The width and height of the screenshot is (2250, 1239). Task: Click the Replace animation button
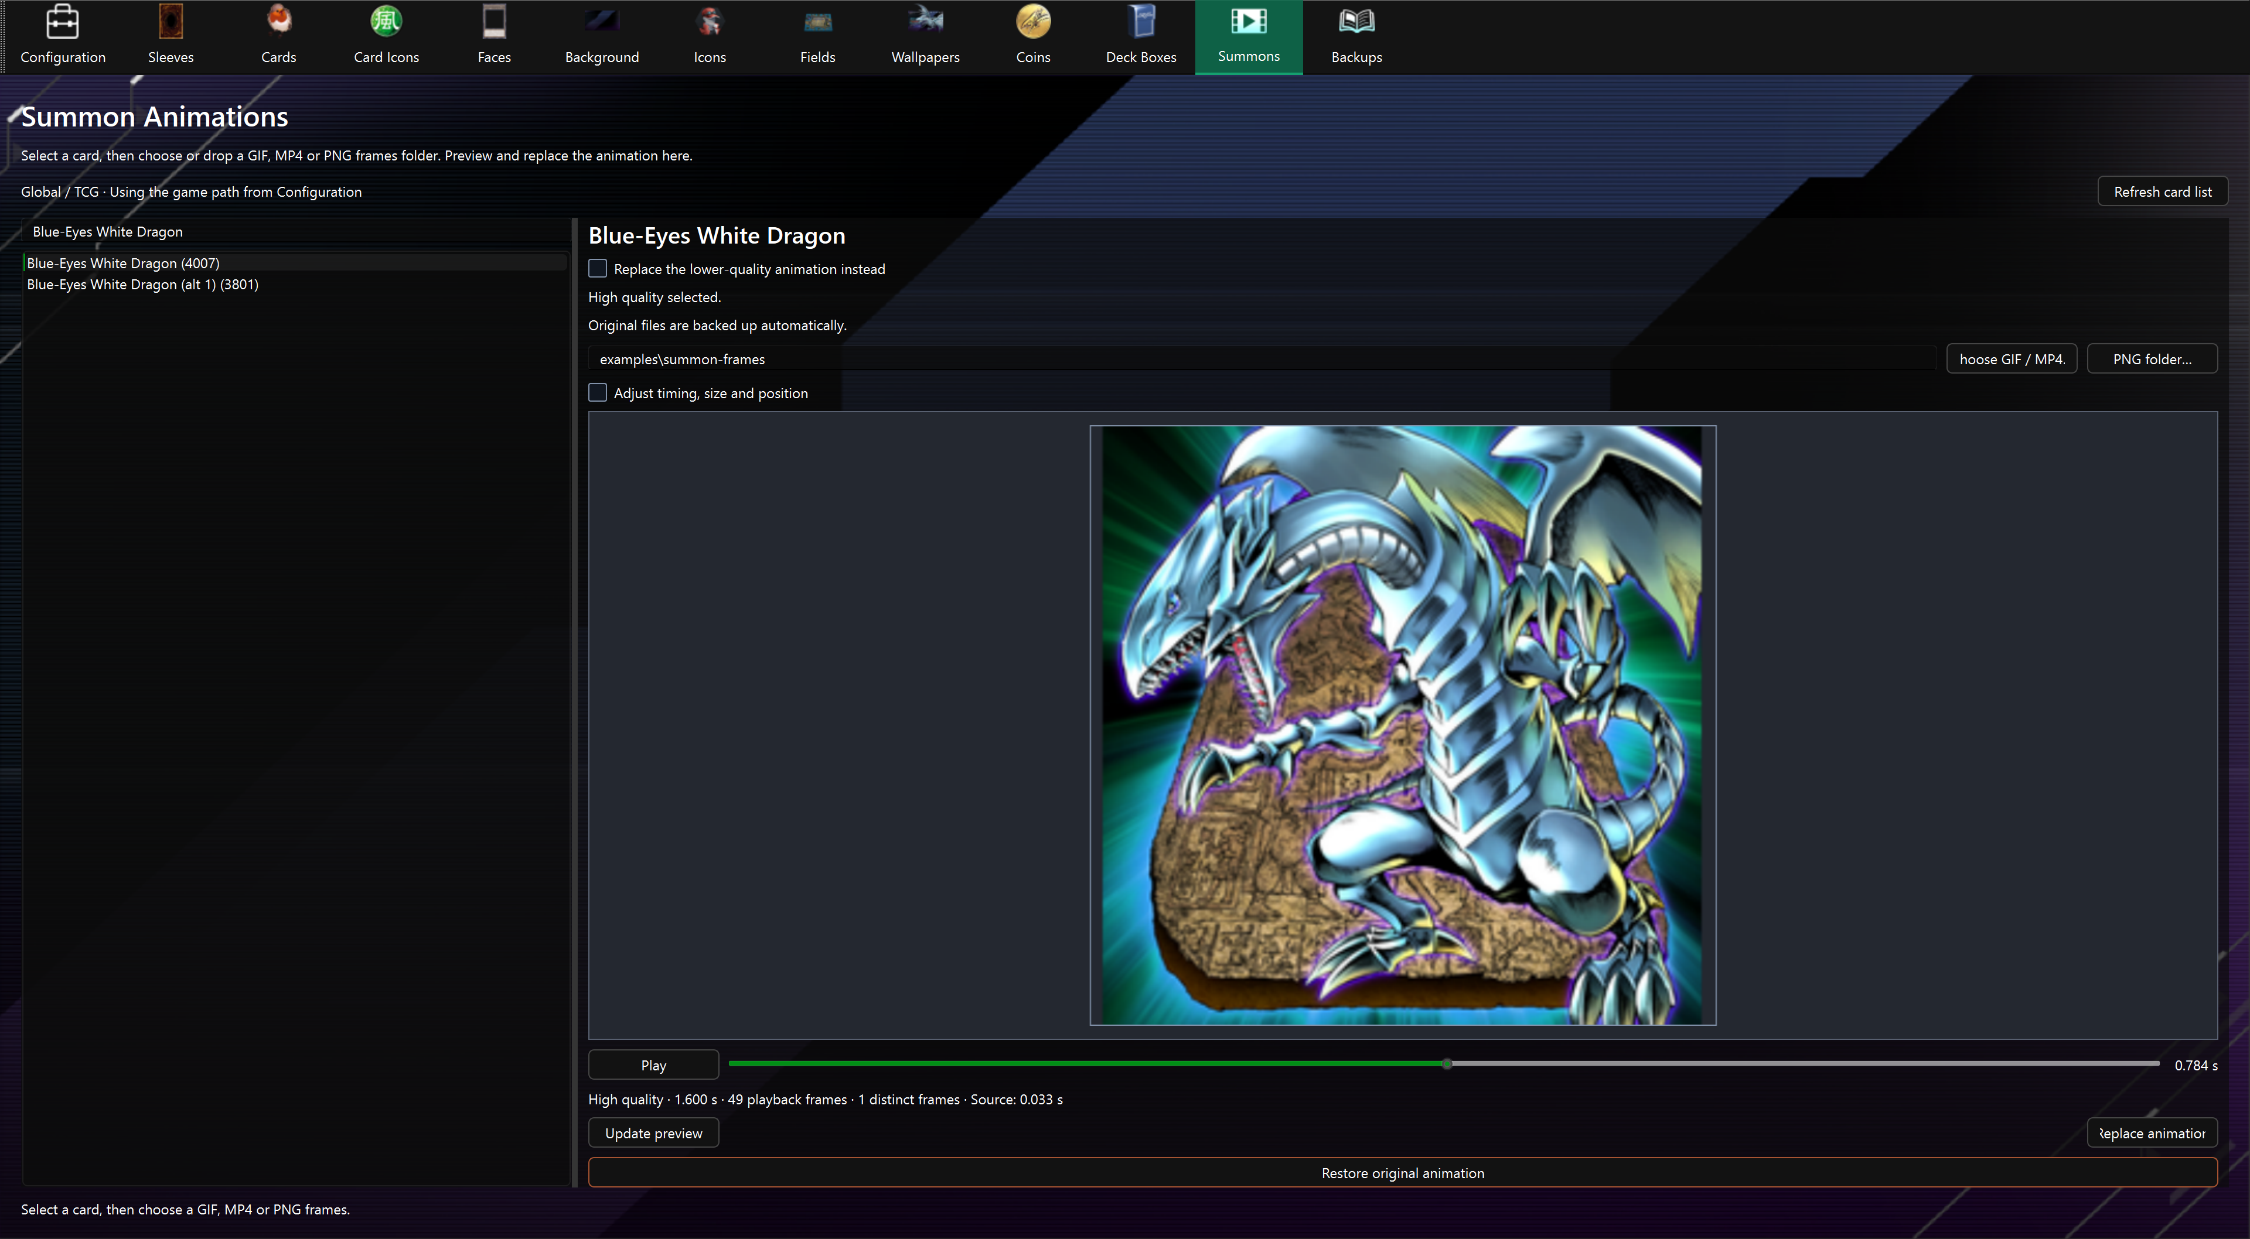point(2152,1132)
